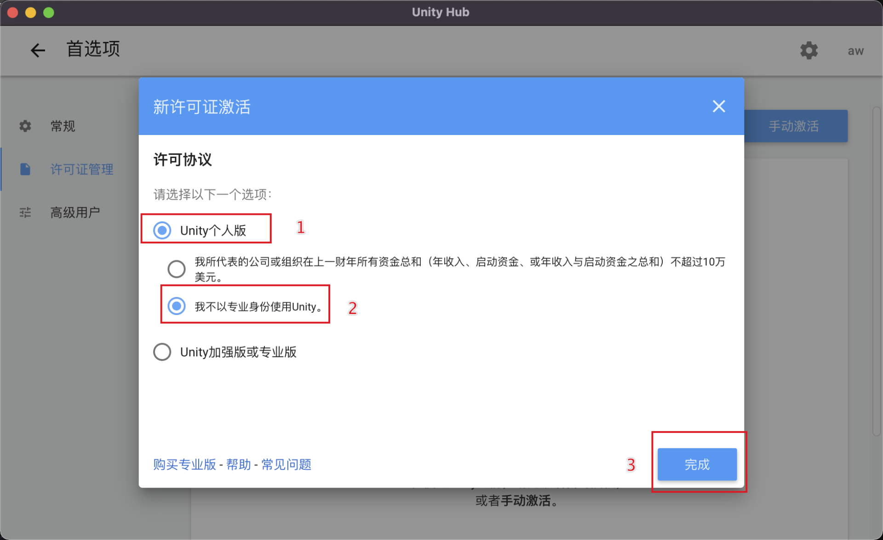The width and height of the screenshot is (883, 540).
Task: Choose the Unity加强版或专业版 radio option
Action: tap(162, 352)
